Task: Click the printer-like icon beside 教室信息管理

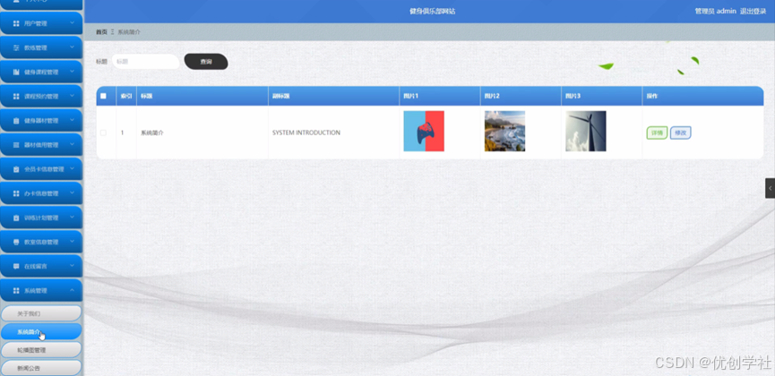Action: pos(16,242)
